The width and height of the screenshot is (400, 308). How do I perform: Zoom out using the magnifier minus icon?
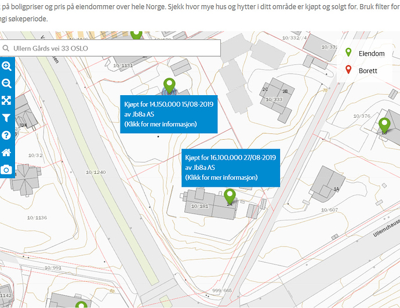pos(6,83)
